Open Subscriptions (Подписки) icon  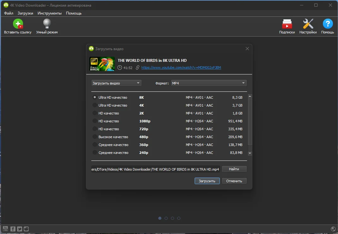click(287, 24)
